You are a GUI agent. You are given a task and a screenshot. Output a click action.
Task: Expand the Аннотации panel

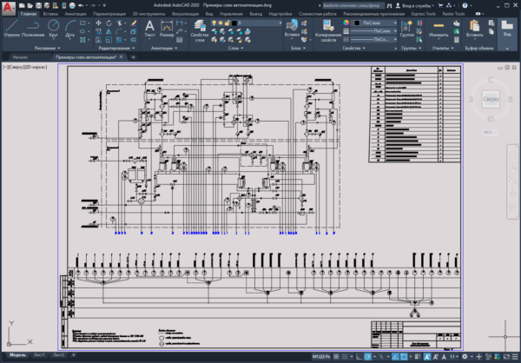click(x=164, y=49)
